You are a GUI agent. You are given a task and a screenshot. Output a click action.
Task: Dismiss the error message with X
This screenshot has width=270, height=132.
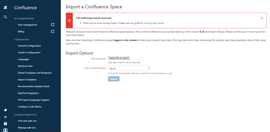tap(262, 18)
